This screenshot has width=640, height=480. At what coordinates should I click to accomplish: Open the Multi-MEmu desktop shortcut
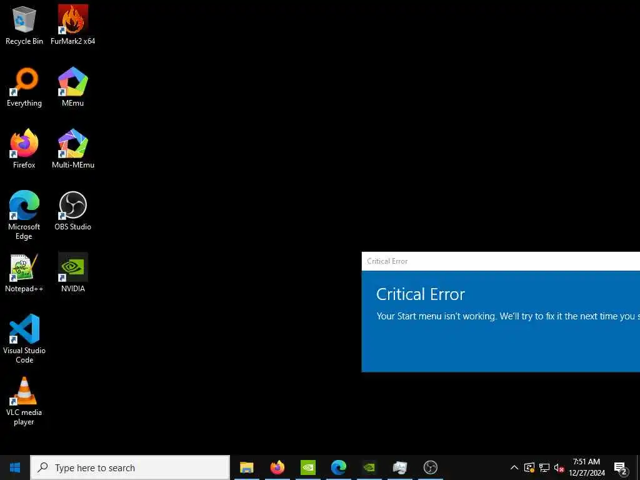pyautogui.click(x=72, y=149)
